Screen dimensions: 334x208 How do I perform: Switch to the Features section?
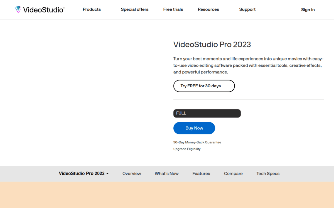pos(201,174)
